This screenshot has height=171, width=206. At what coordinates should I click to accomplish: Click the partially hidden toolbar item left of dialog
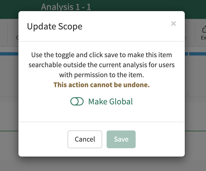coord(17,37)
